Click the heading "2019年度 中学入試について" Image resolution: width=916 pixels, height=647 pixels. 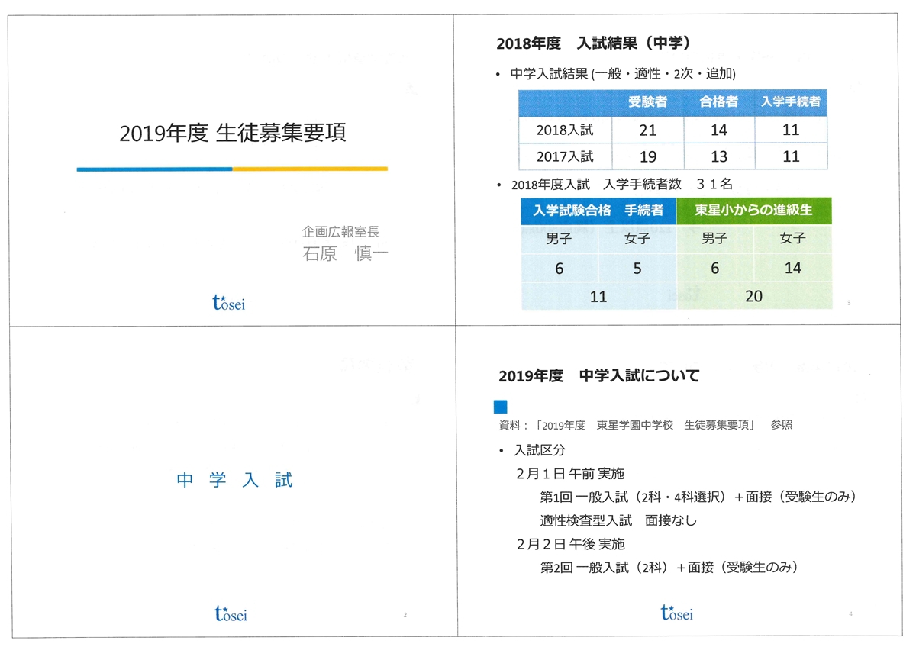(598, 375)
